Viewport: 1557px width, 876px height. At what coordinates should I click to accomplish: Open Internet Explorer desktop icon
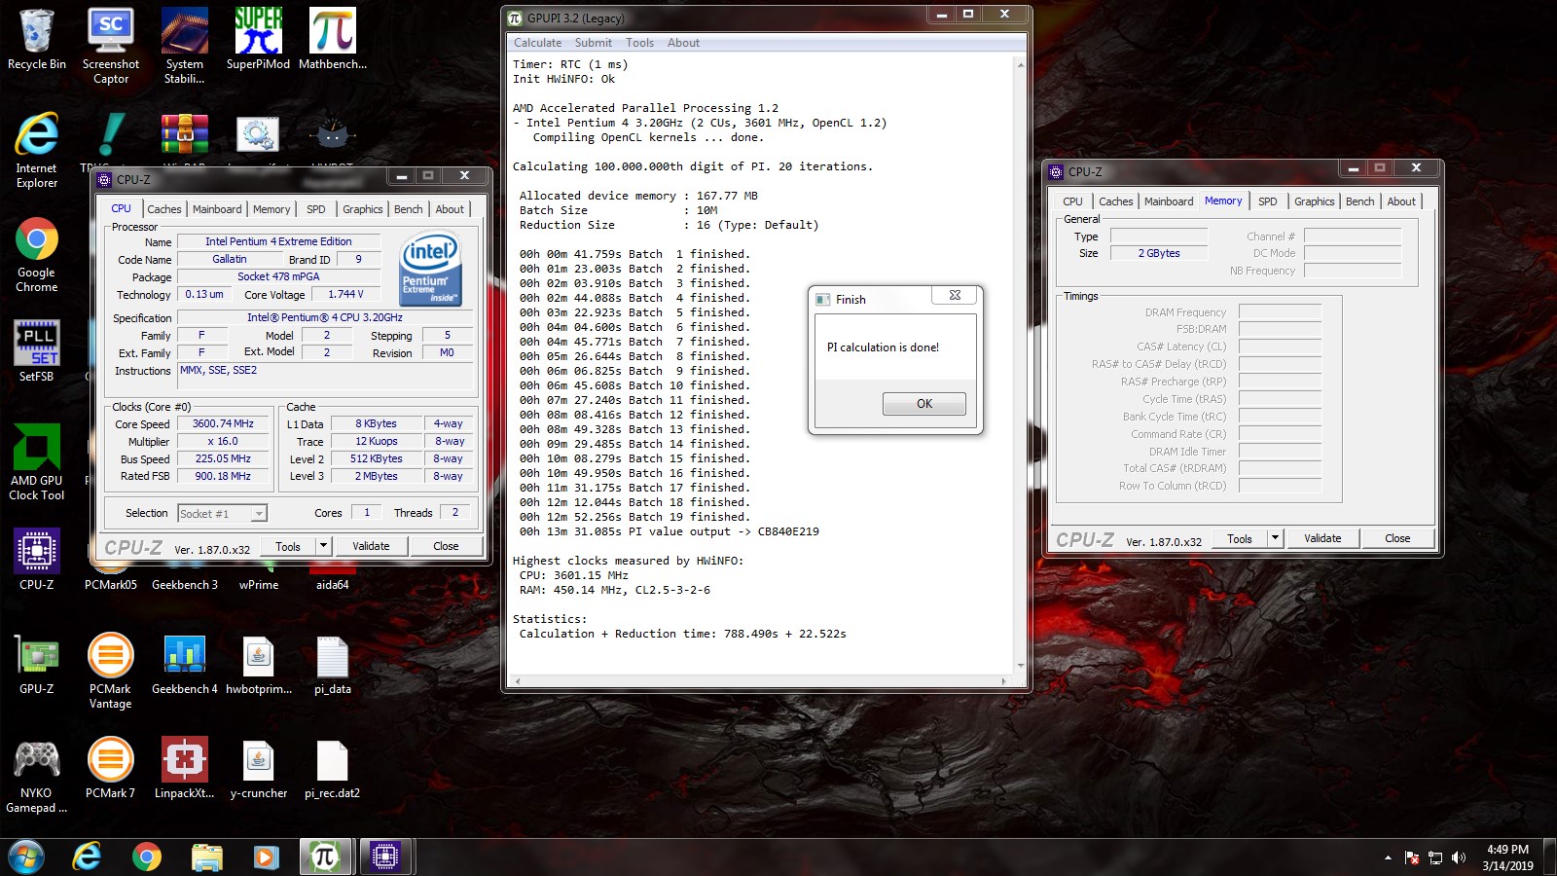tap(37, 151)
